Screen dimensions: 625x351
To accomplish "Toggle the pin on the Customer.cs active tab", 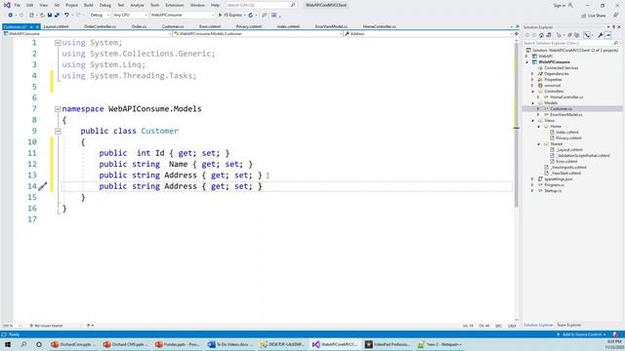I will [x=31, y=26].
